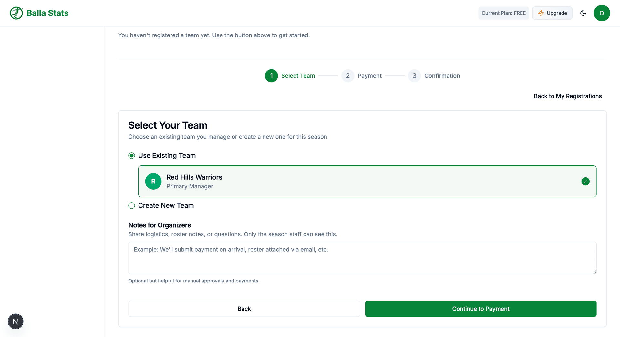Click the Notes for Organizers text area

[x=362, y=258]
